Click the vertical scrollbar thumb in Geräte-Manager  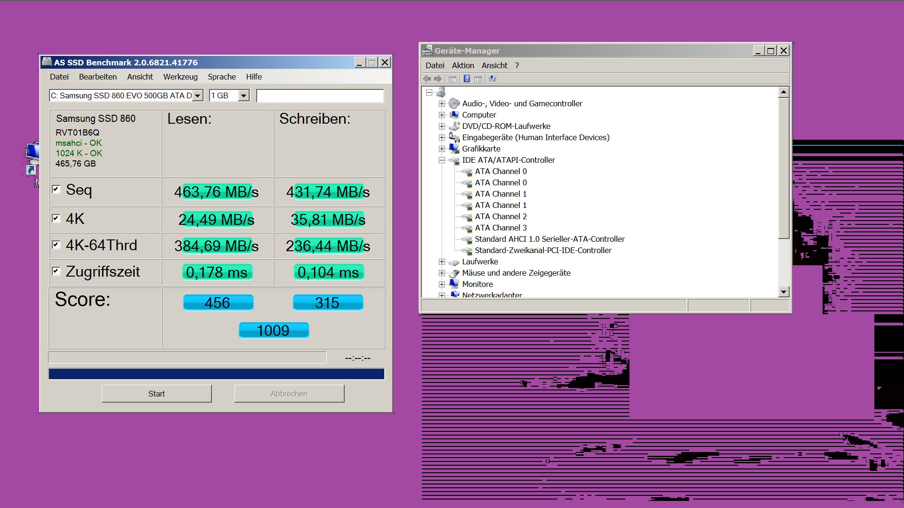[x=783, y=168]
